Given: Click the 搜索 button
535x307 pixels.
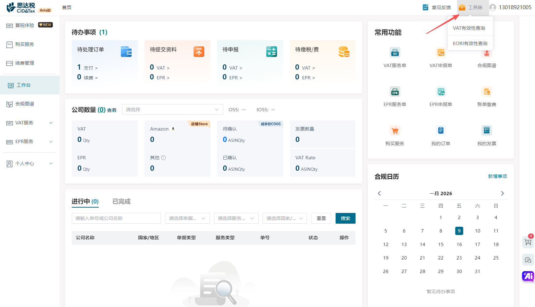Looking at the screenshot, I should pyautogui.click(x=345, y=218).
